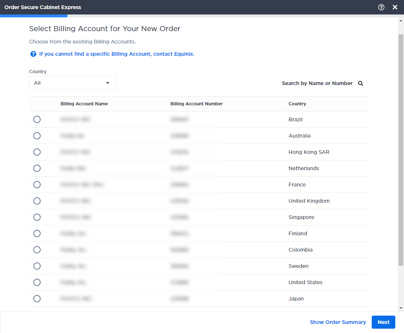Click the Brazil country cell
404x333 pixels.
point(296,119)
